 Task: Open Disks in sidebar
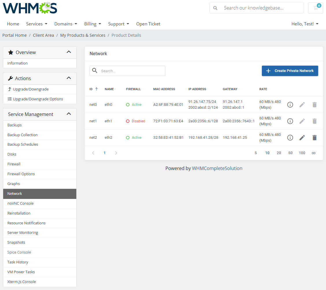pyautogui.click(x=40, y=154)
